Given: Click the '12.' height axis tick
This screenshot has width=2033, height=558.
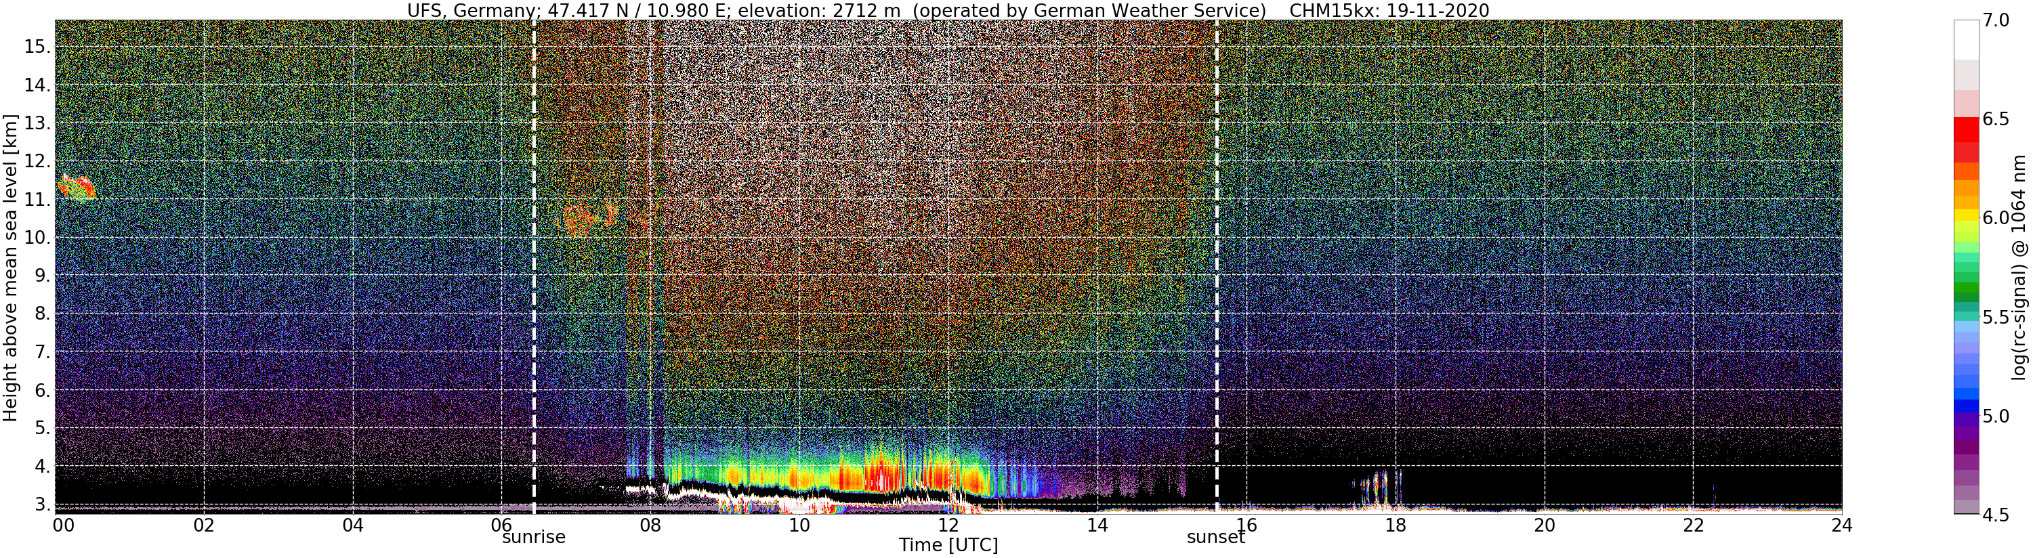Looking at the screenshot, I should click(37, 161).
